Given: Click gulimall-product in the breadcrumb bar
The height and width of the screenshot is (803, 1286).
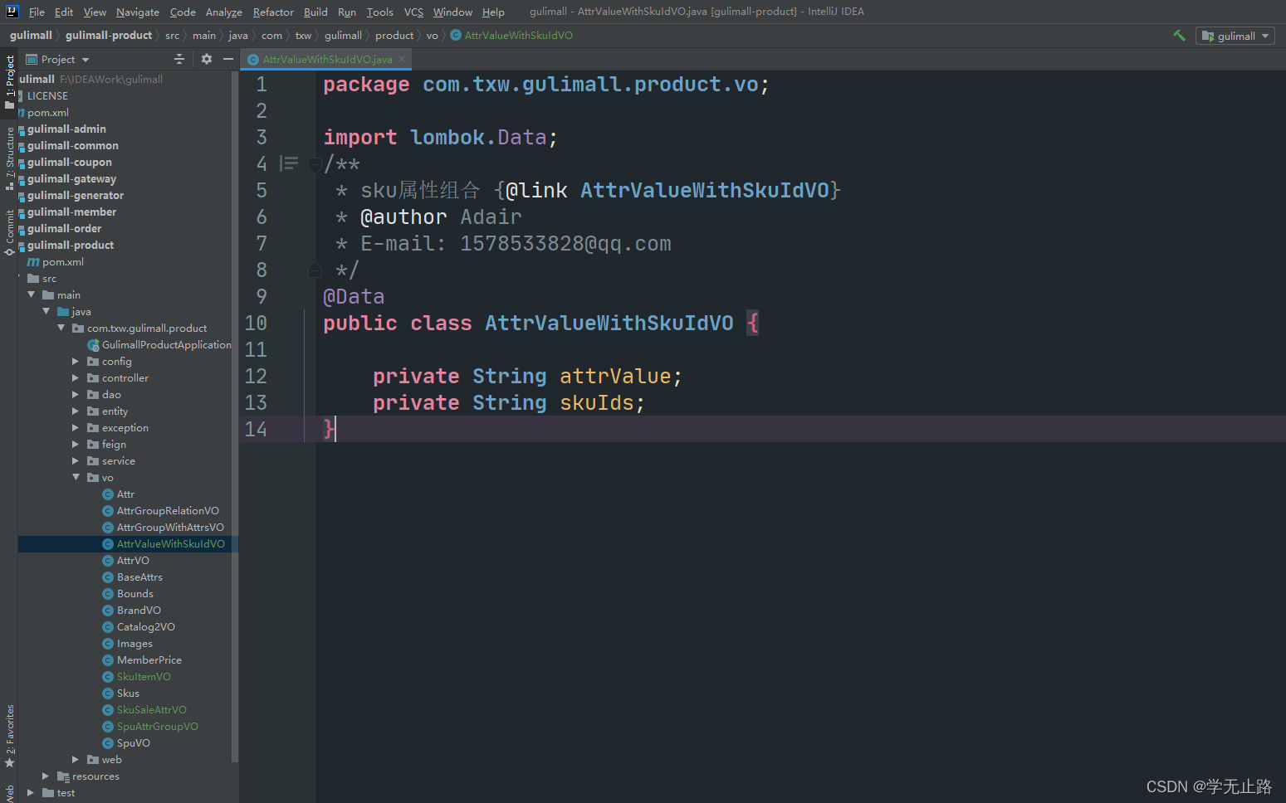Looking at the screenshot, I should coord(109,35).
